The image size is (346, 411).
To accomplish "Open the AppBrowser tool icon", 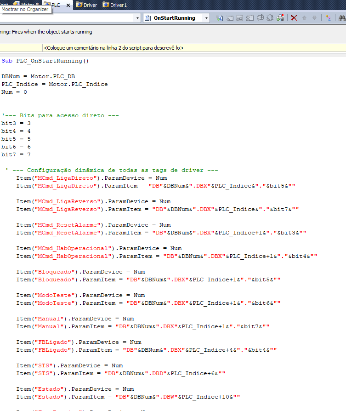I will coord(328,18).
